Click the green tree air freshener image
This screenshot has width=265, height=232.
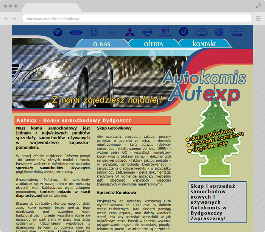215,139
